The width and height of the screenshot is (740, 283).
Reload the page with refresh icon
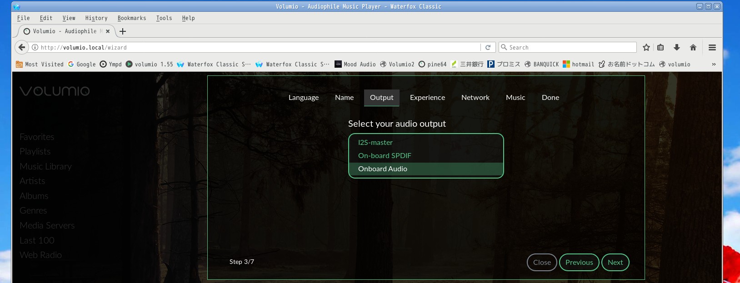tap(488, 47)
